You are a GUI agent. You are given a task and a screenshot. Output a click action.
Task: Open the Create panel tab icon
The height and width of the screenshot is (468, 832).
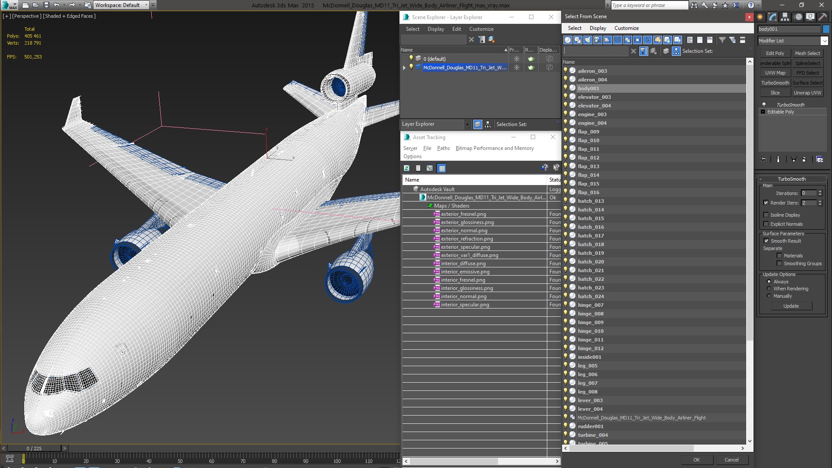(760, 17)
